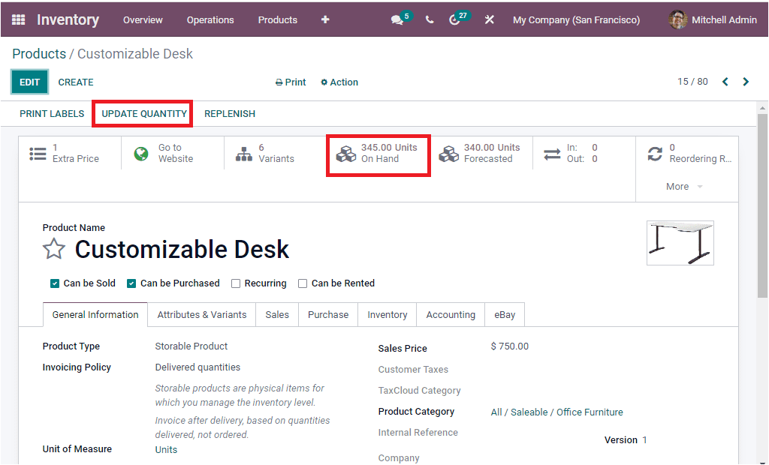
Task: Open the Discuss messages chat icon
Action: (397, 19)
